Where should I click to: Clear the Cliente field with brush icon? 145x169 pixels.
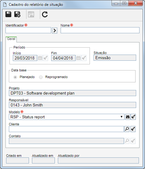tap(133, 129)
